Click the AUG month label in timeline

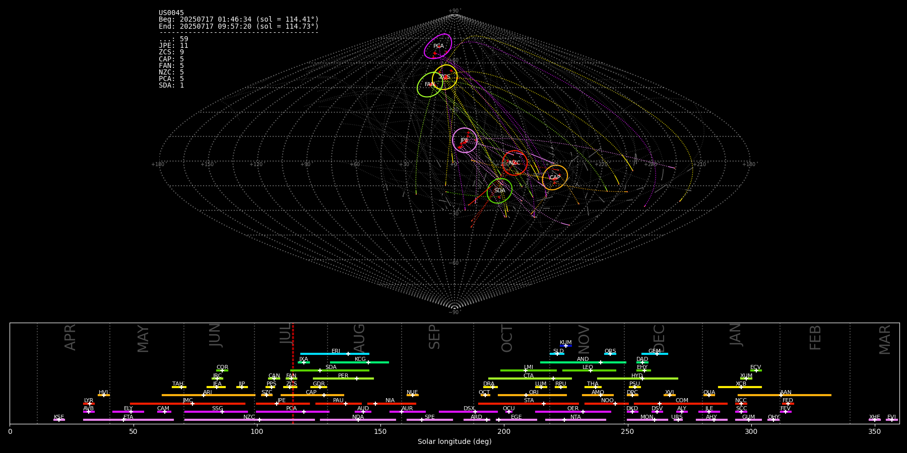click(359, 337)
